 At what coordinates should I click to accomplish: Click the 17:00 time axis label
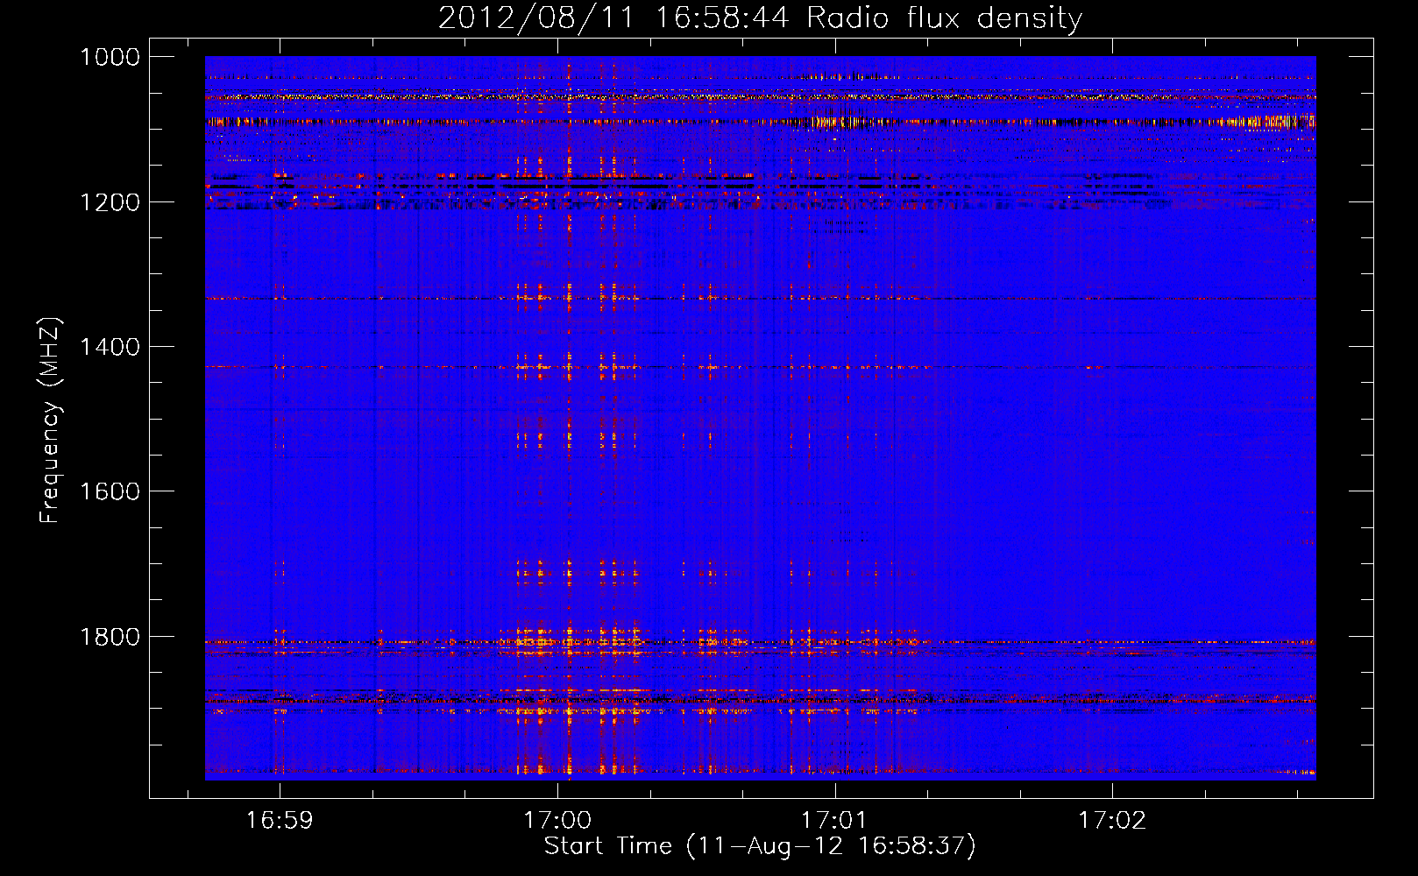pyautogui.click(x=557, y=821)
